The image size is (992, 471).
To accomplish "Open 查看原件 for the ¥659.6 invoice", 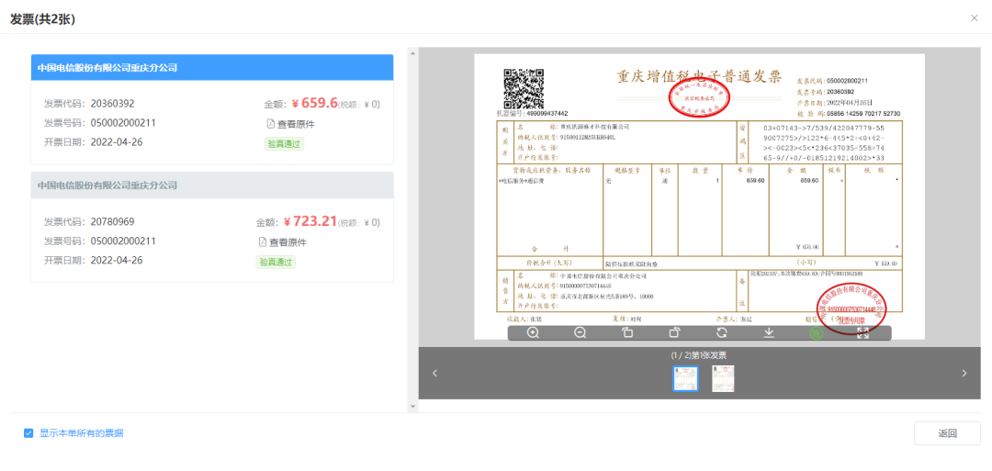I will 290,124.
